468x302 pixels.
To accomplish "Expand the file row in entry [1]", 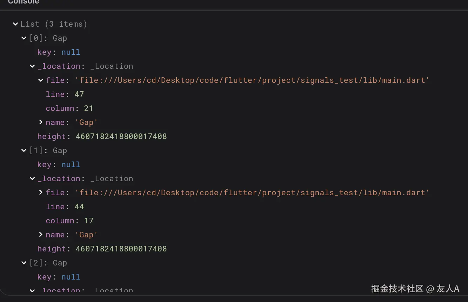I will [x=41, y=193].
